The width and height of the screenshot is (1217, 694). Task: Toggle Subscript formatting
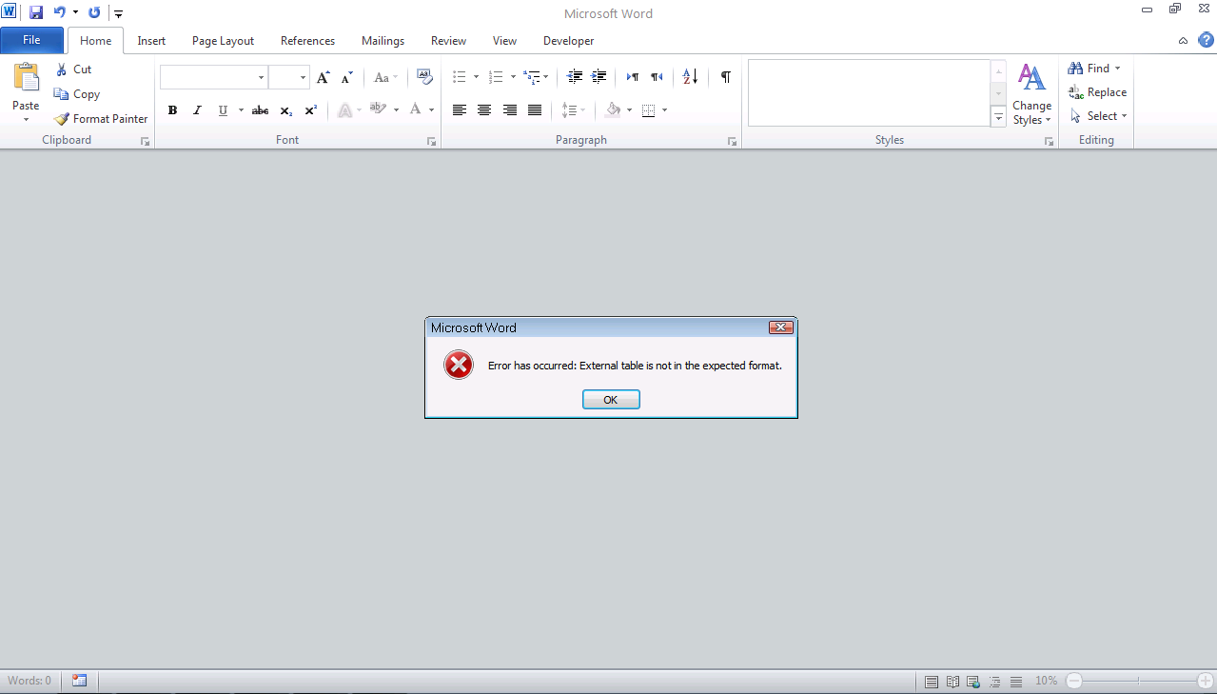point(285,110)
